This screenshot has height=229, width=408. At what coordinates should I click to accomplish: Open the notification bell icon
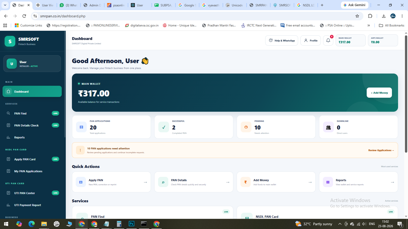[328, 40]
